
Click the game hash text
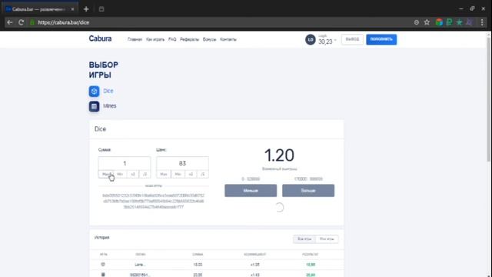click(x=154, y=202)
